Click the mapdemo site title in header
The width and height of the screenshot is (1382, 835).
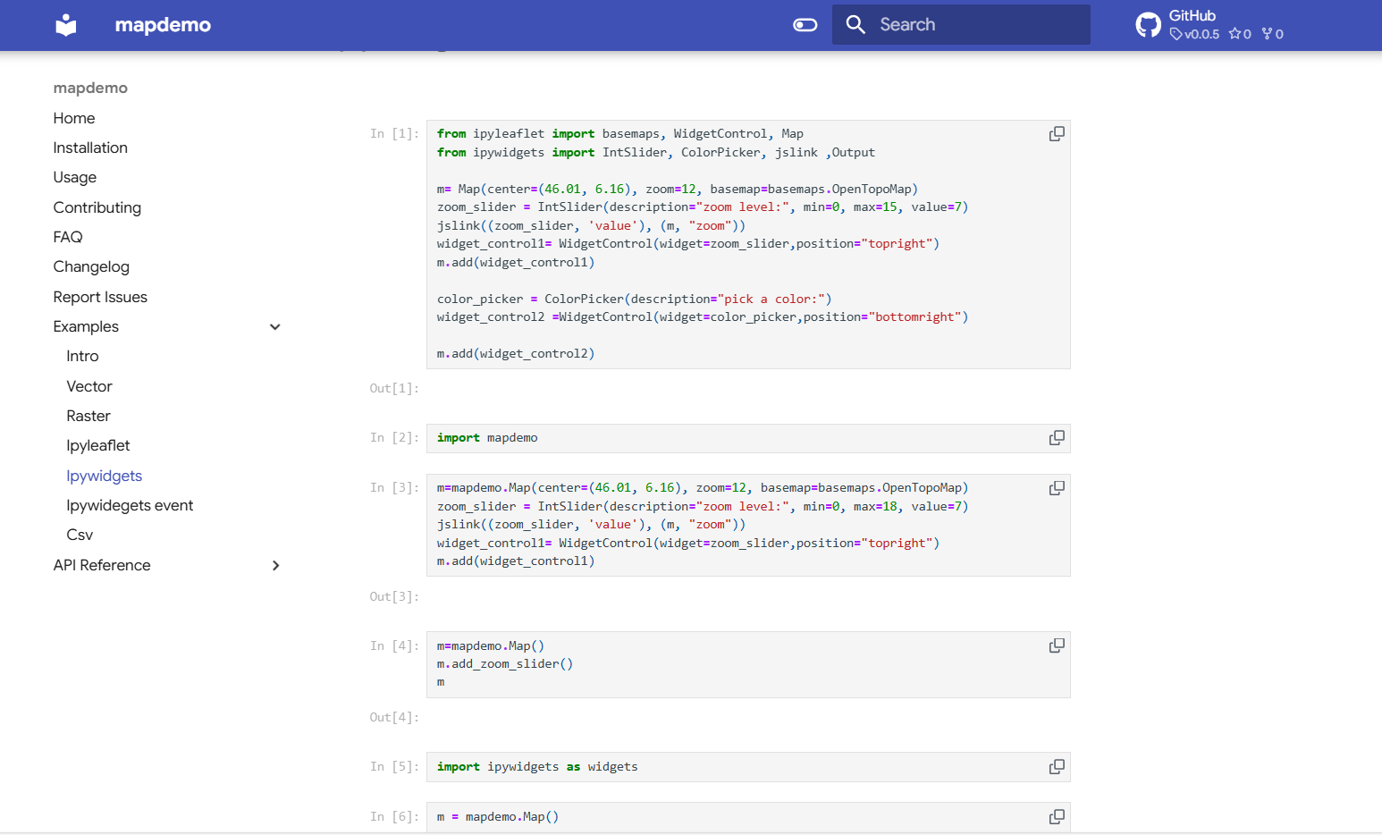163,25
